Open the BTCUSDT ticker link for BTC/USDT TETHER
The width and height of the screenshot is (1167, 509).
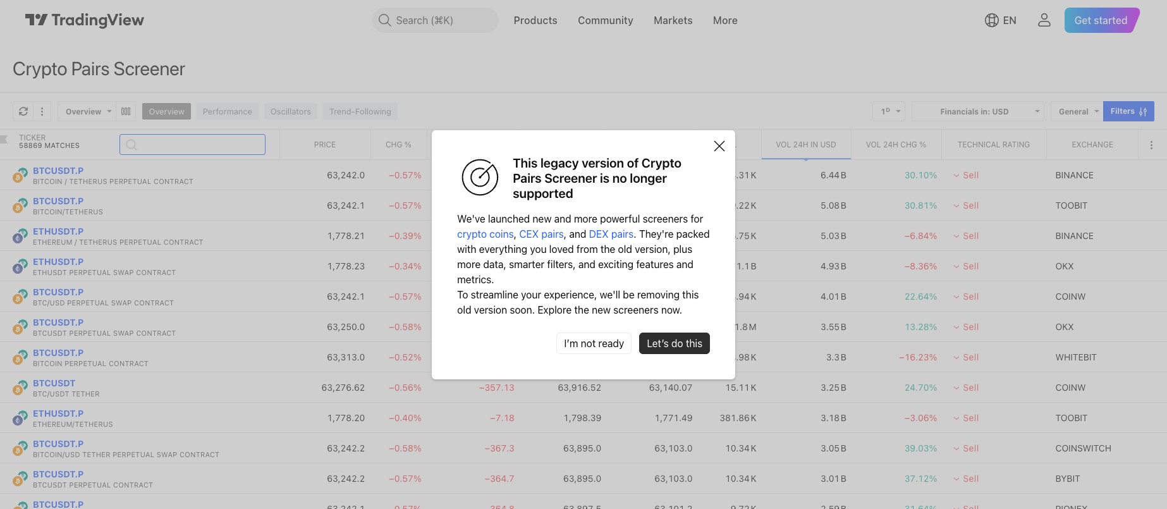54,383
